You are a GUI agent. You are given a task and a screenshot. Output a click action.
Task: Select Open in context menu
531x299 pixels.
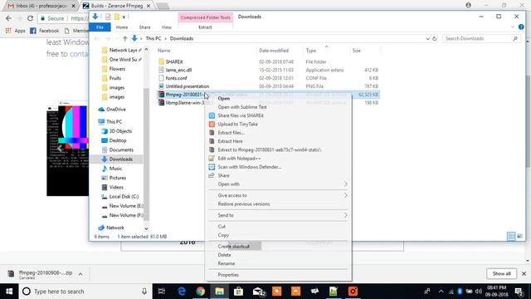[224, 98]
